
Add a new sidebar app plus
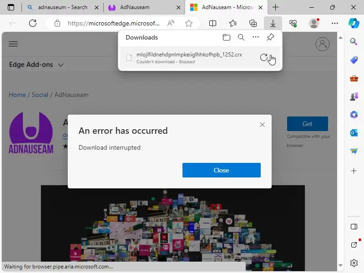[354, 171]
